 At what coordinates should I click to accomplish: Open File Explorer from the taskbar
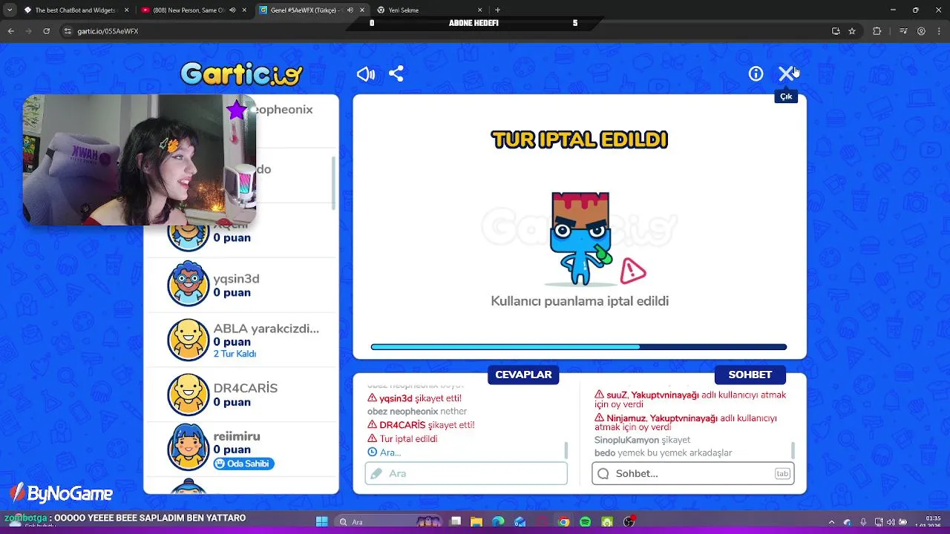[x=476, y=522]
